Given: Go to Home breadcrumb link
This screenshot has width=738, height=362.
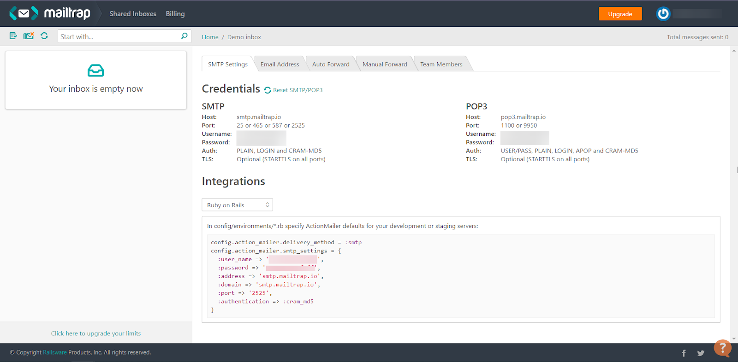Looking at the screenshot, I should (x=210, y=37).
